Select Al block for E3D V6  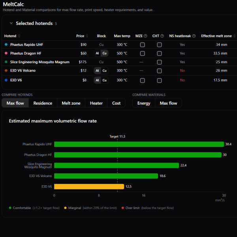click(x=97, y=80)
